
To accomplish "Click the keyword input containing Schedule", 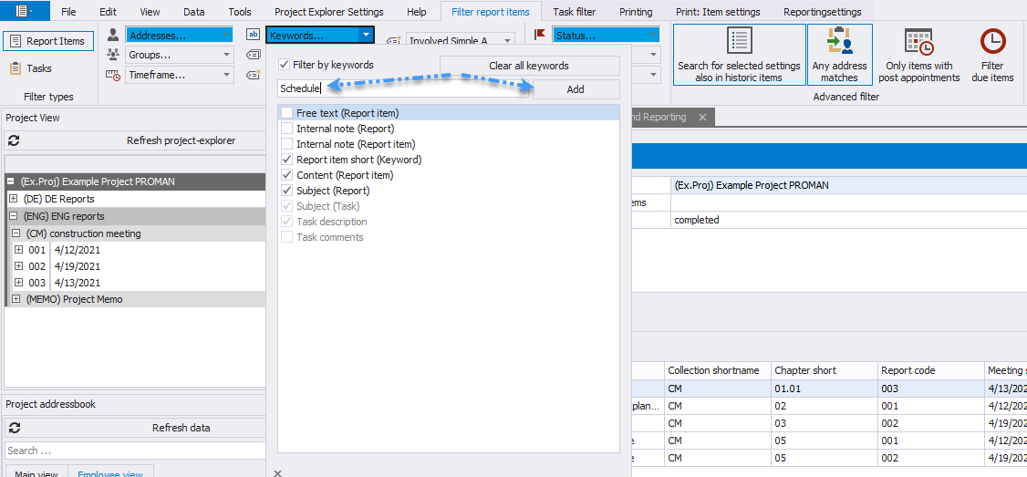I will (x=403, y=88).
